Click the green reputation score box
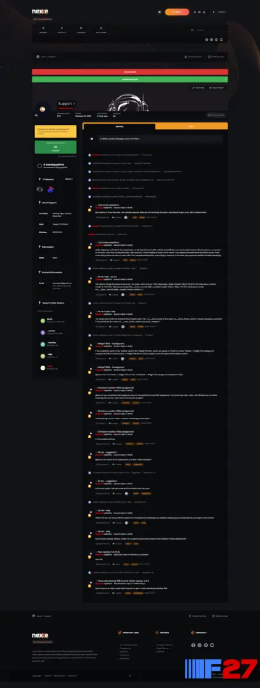The height and width of the screenshot is (688, 260). click(x=56, y=147)
